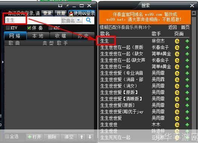Add 生生世世爱（消女） with plus icon
This screenshot has height=143, width=198.
click(187, 86)
